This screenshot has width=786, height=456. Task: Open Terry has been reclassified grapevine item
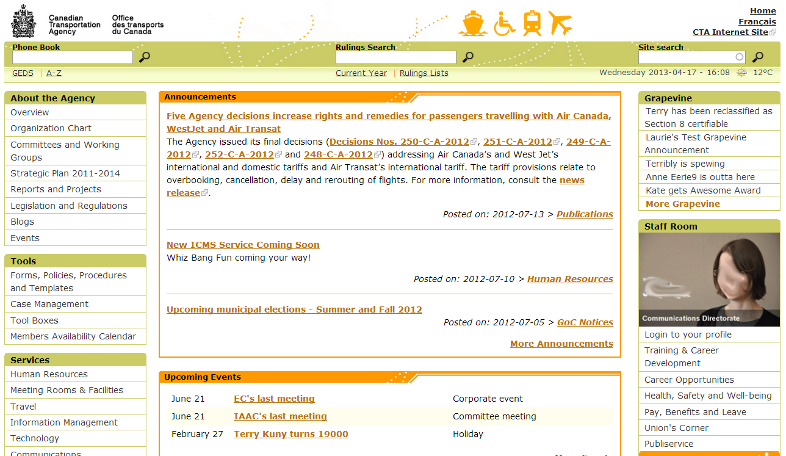coord(709,118)
